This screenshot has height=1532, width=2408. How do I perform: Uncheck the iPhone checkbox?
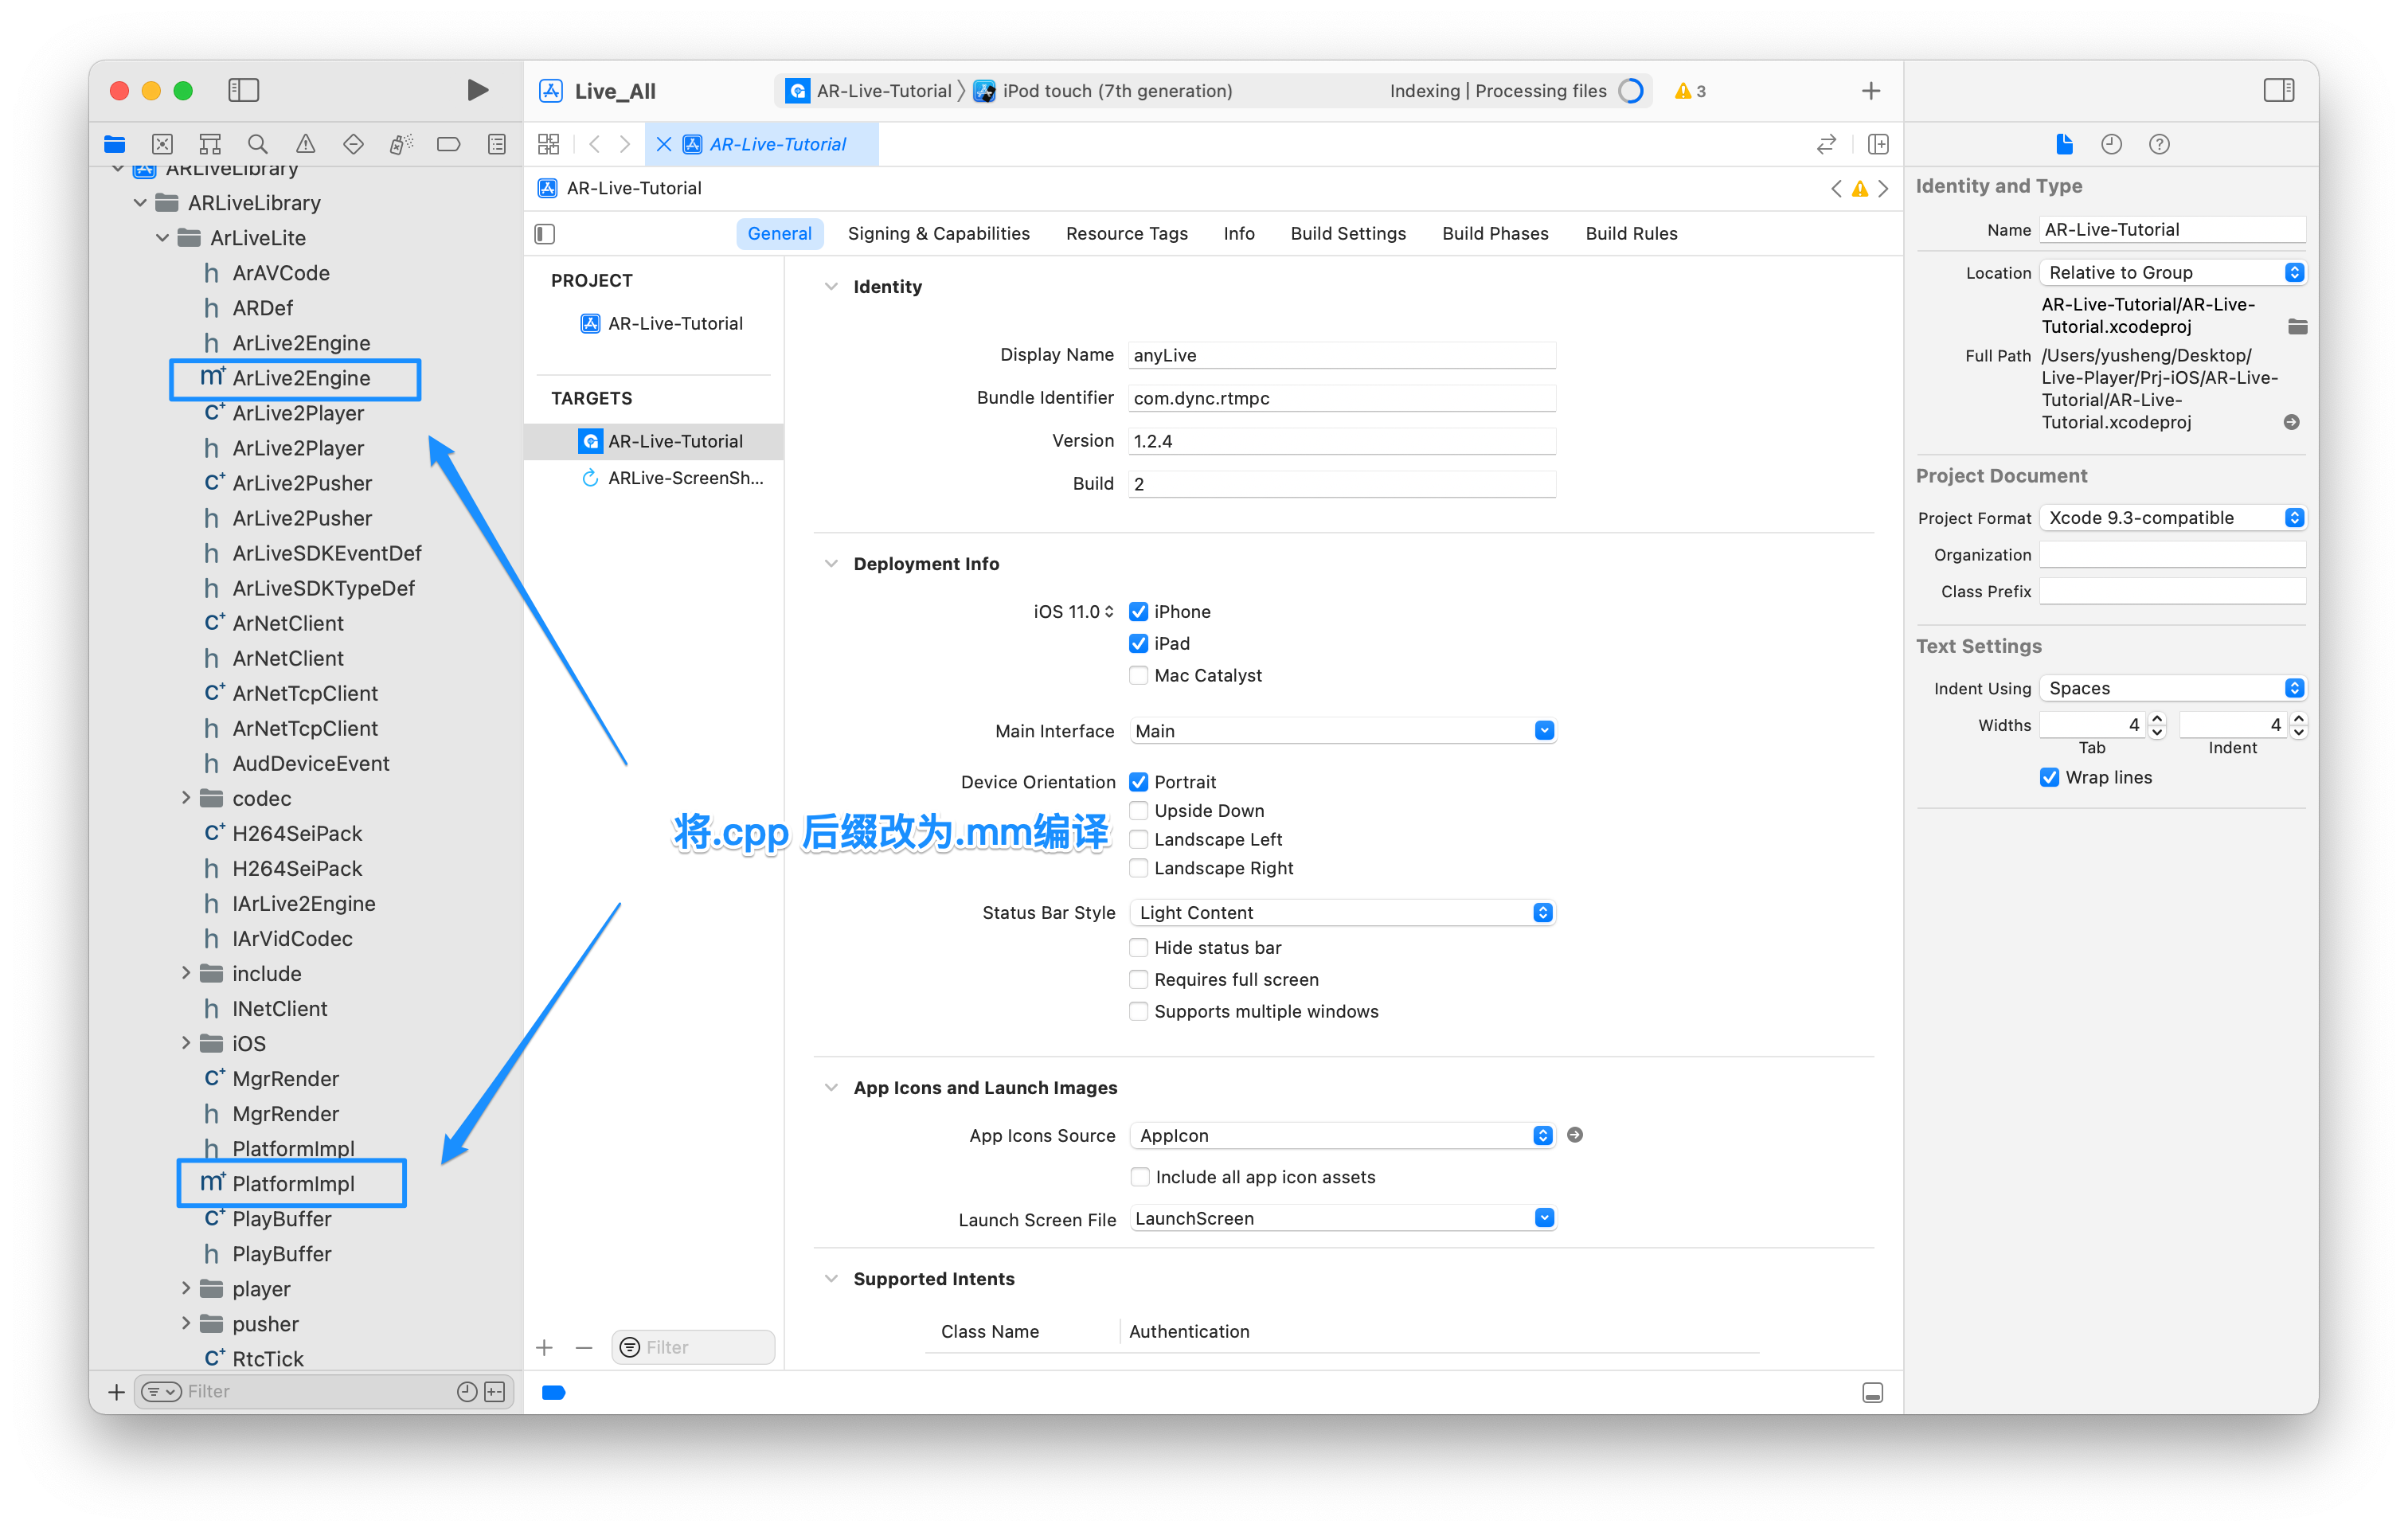(x=1138, y=611)
